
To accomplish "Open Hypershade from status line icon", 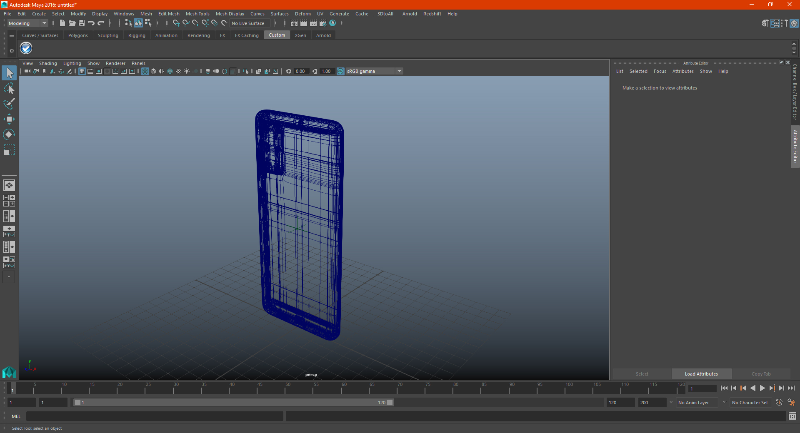I will tap(332, 23).
